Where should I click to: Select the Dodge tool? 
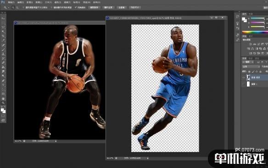(3, 76)
